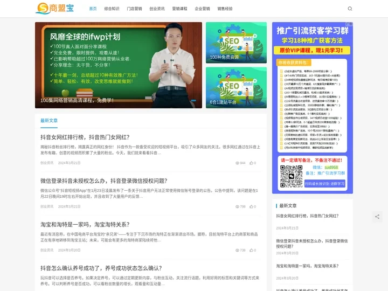This screenshot has height=291, width=388.
Task: Click excerpt starting 微信公众号
Action: 149,193
